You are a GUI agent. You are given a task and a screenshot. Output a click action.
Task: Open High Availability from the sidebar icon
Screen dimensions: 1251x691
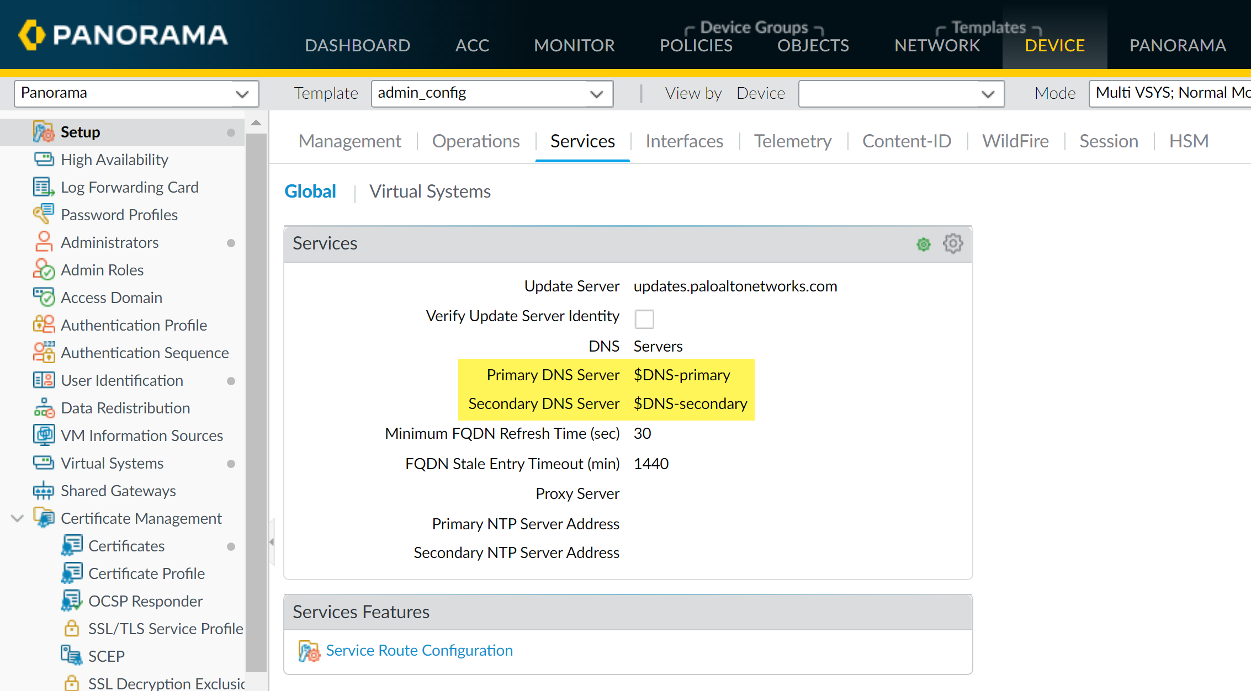click(x=44, y=160)
